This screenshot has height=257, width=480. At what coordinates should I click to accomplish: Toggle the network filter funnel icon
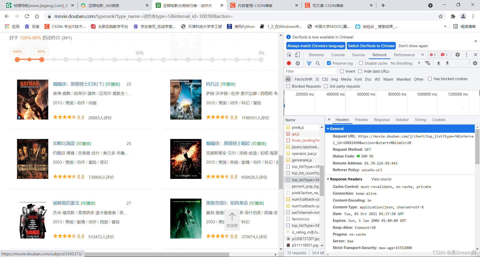point(309,63)
